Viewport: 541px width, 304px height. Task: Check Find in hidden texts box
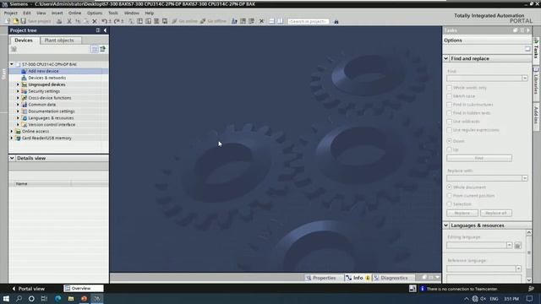coord(449,113)
